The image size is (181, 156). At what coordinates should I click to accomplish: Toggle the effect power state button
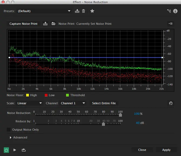(x=6, y=150)
